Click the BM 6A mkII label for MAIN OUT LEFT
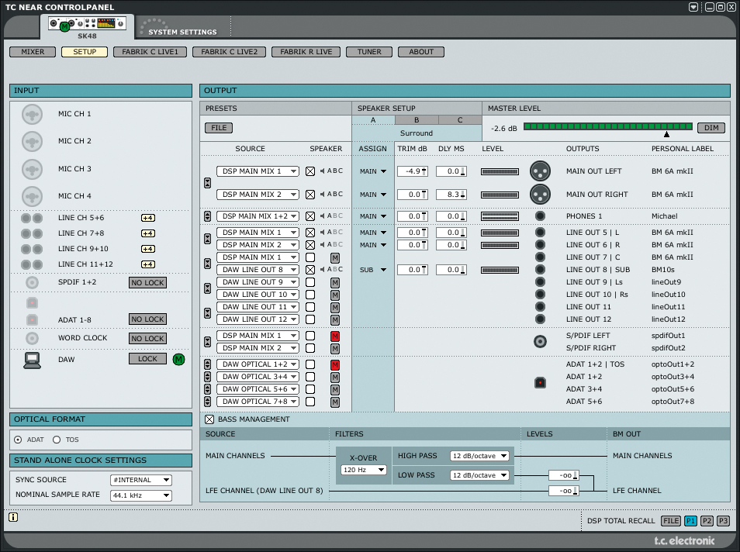740x552 pixels. coord(673,171)
